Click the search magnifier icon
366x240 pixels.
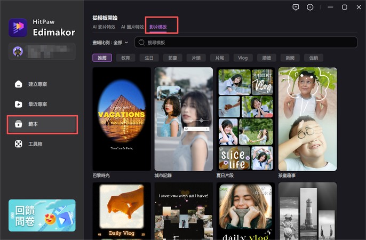point(141,43)
